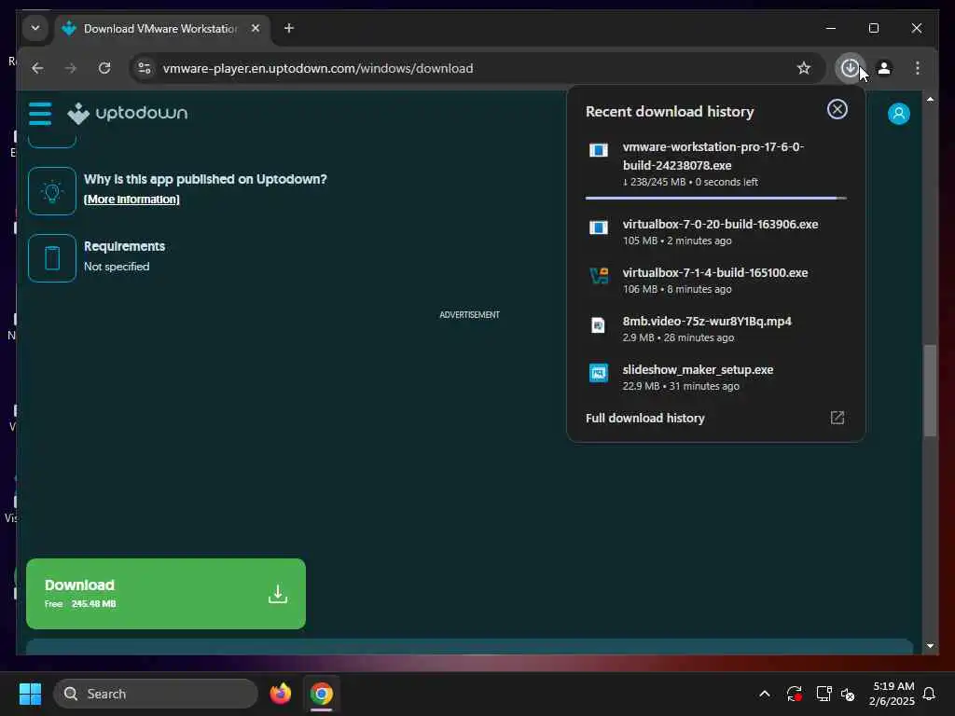Open Uptodown hamburger menu

coord(40,113)
